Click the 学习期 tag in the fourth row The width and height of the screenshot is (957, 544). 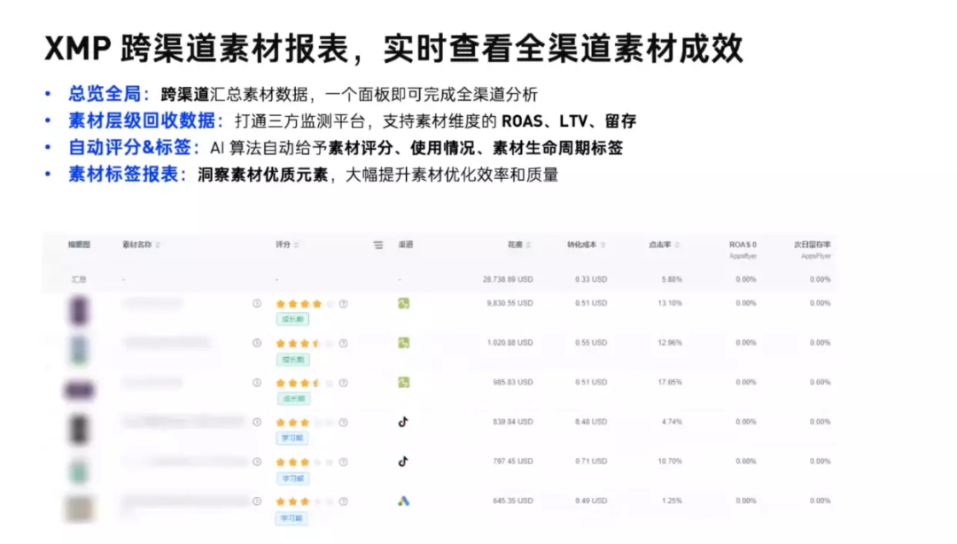click(292, 438)
